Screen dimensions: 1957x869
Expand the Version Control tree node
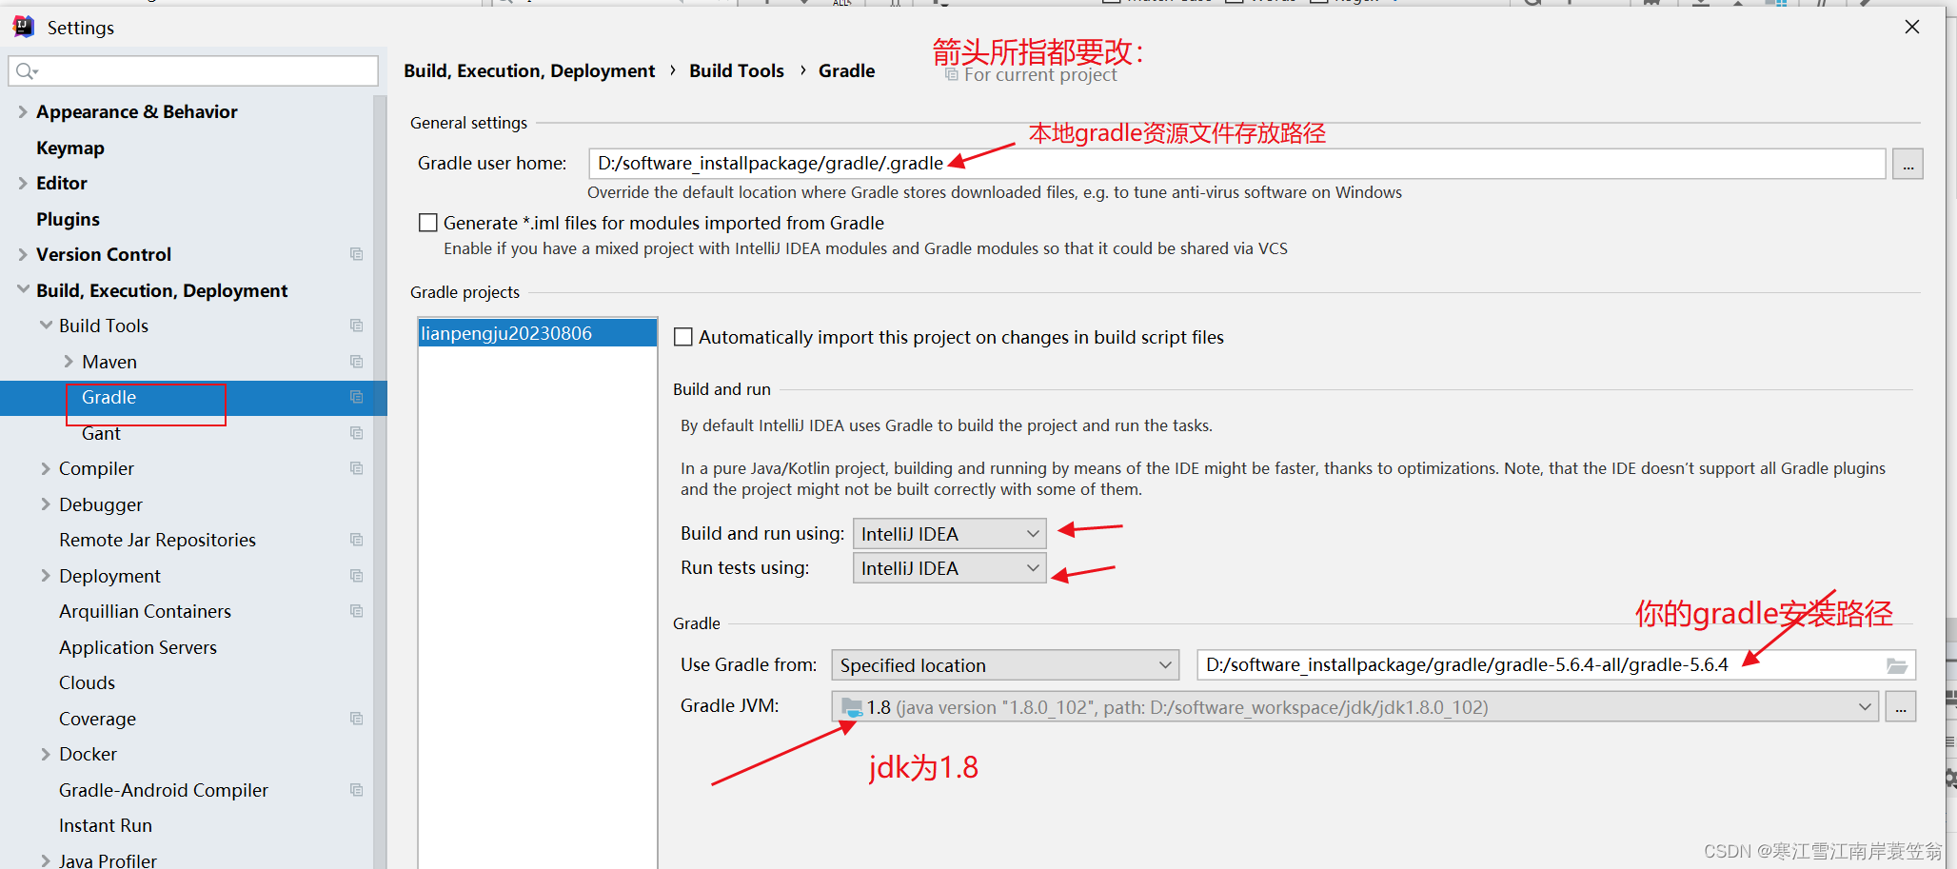tap(23, 254)
